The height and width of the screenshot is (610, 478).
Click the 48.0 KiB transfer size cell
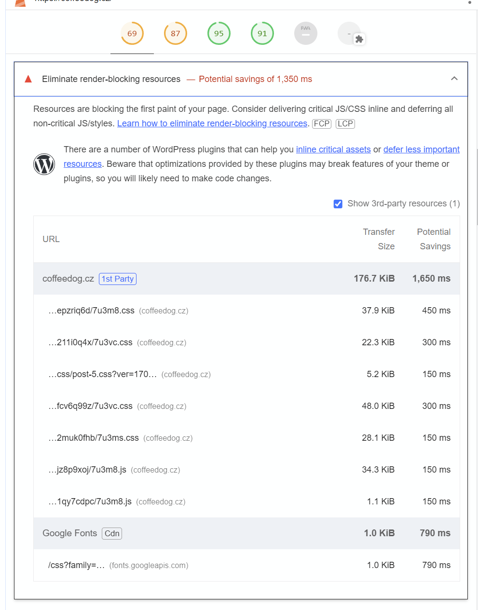click(378, 406)
